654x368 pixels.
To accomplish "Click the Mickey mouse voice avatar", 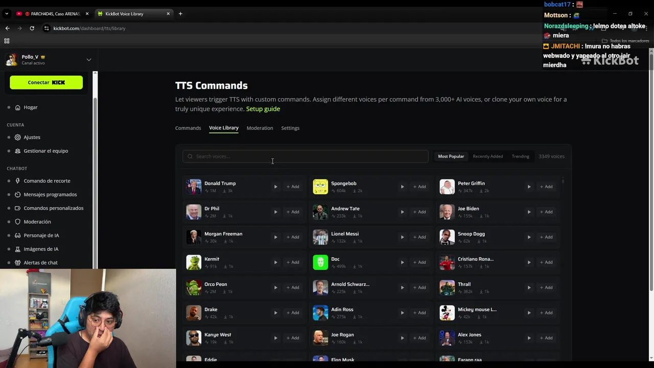I will coord(447,313).
